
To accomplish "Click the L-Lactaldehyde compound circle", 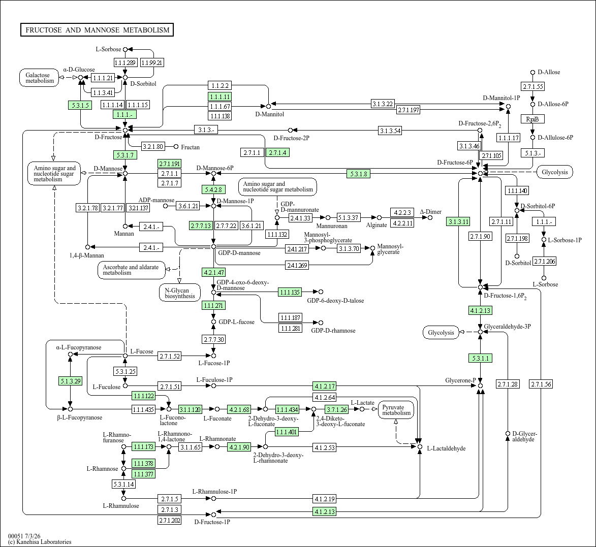I will coord(420,447).
